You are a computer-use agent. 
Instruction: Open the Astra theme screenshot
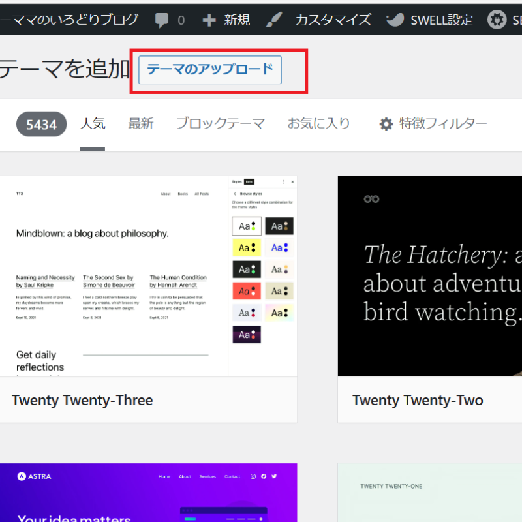click(x=149, y=493)
